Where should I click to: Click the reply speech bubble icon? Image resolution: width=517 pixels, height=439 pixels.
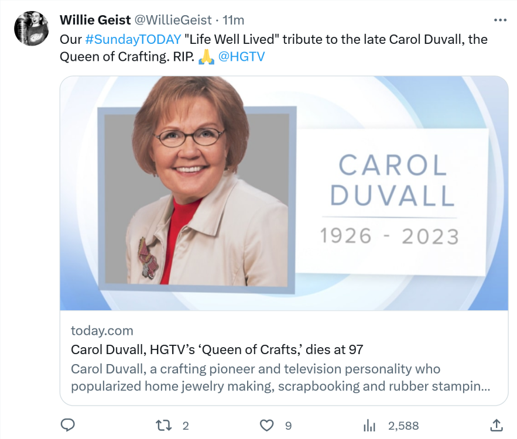coord(68,425)
